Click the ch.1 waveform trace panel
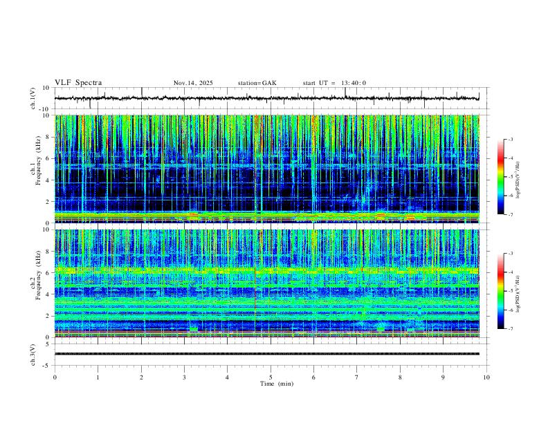Screen dimensions: 548x423 point(272,98)
